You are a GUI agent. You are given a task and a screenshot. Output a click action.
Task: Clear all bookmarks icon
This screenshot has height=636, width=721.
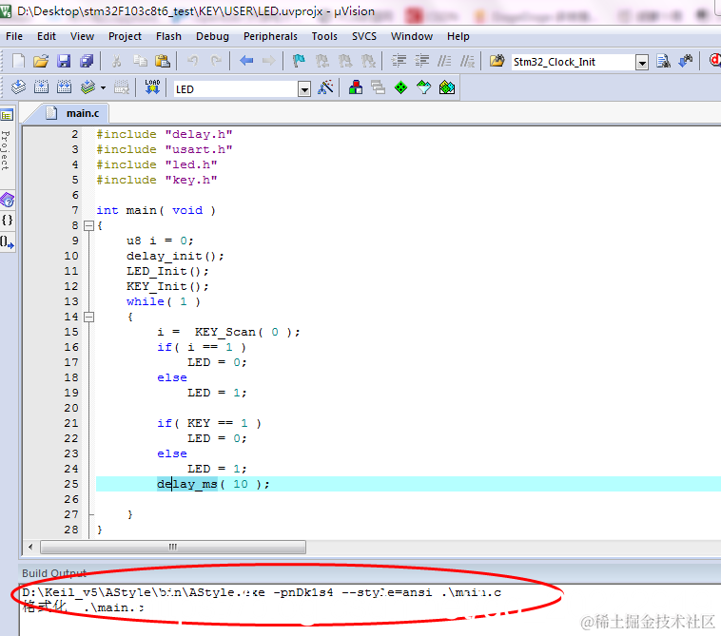click(368, 61)
